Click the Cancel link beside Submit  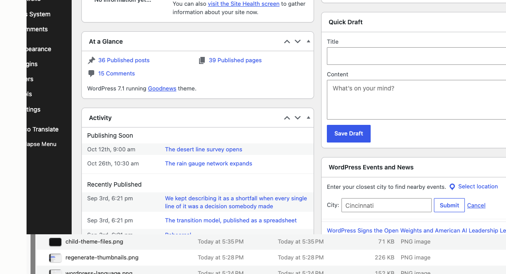click(476, 206)
